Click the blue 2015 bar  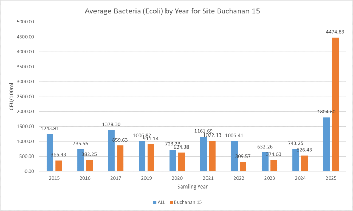tap(50, 152)
